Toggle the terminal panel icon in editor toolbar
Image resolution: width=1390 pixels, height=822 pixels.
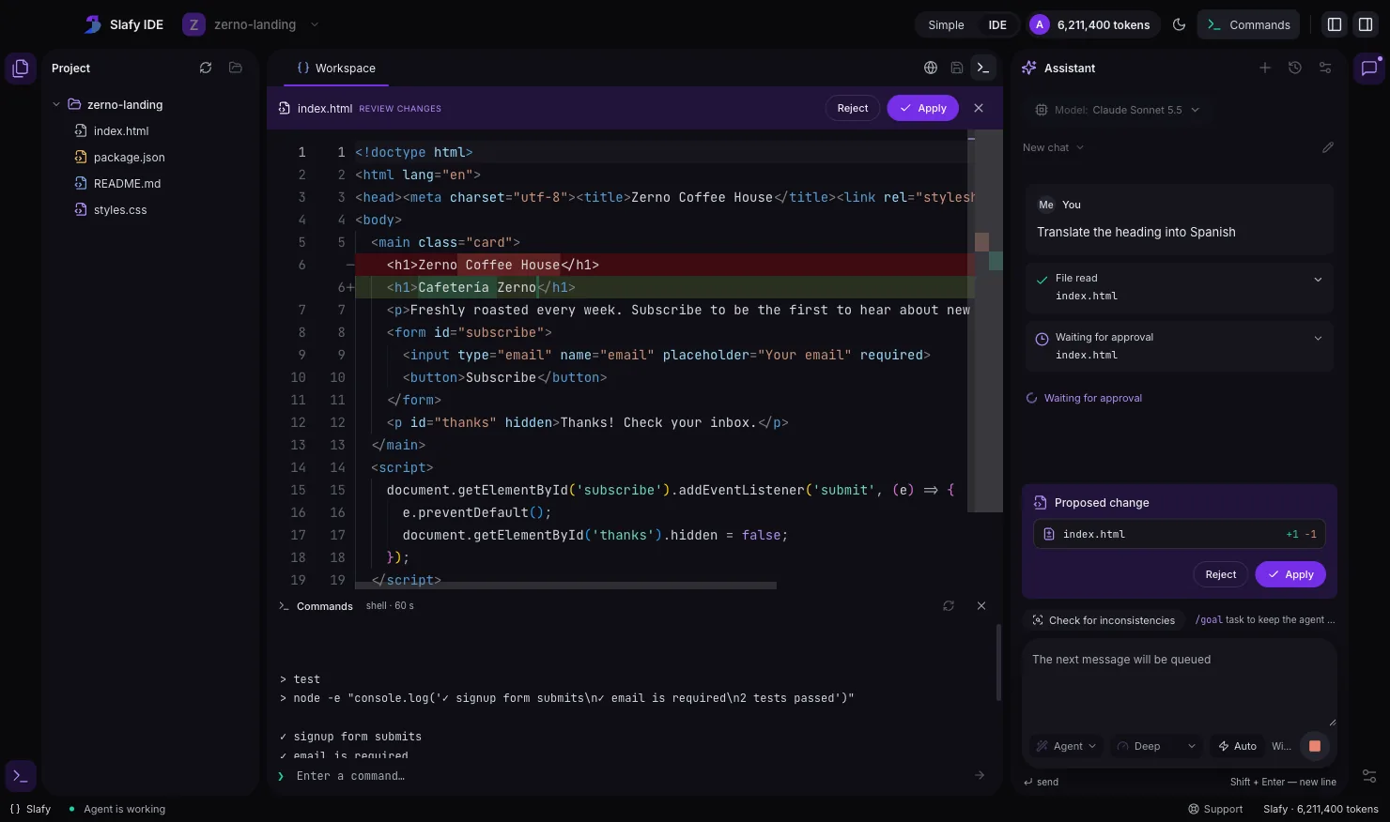click(982, 68)
